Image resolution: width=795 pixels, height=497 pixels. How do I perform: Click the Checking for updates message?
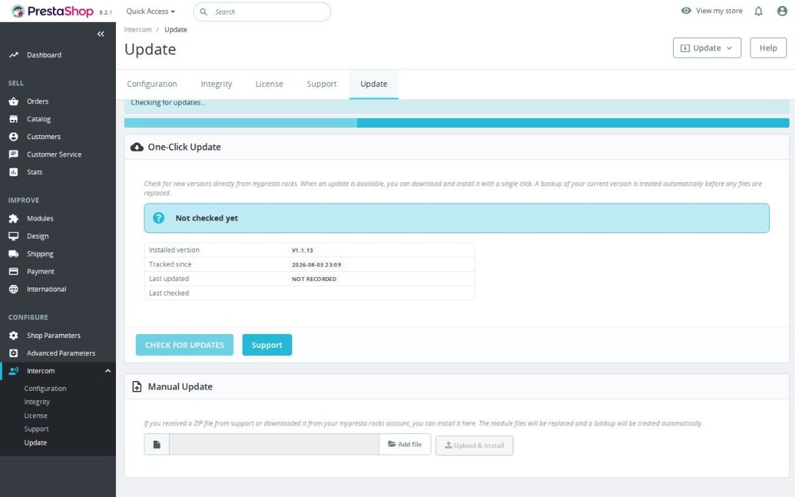click(168, 103)
